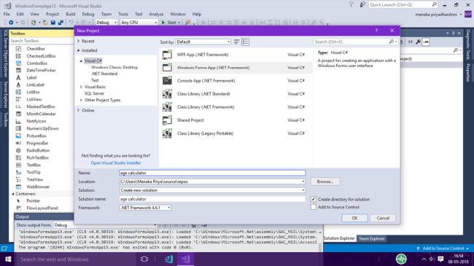
Task: Click the search magnifier in New Project dialog
Action: 391,42
